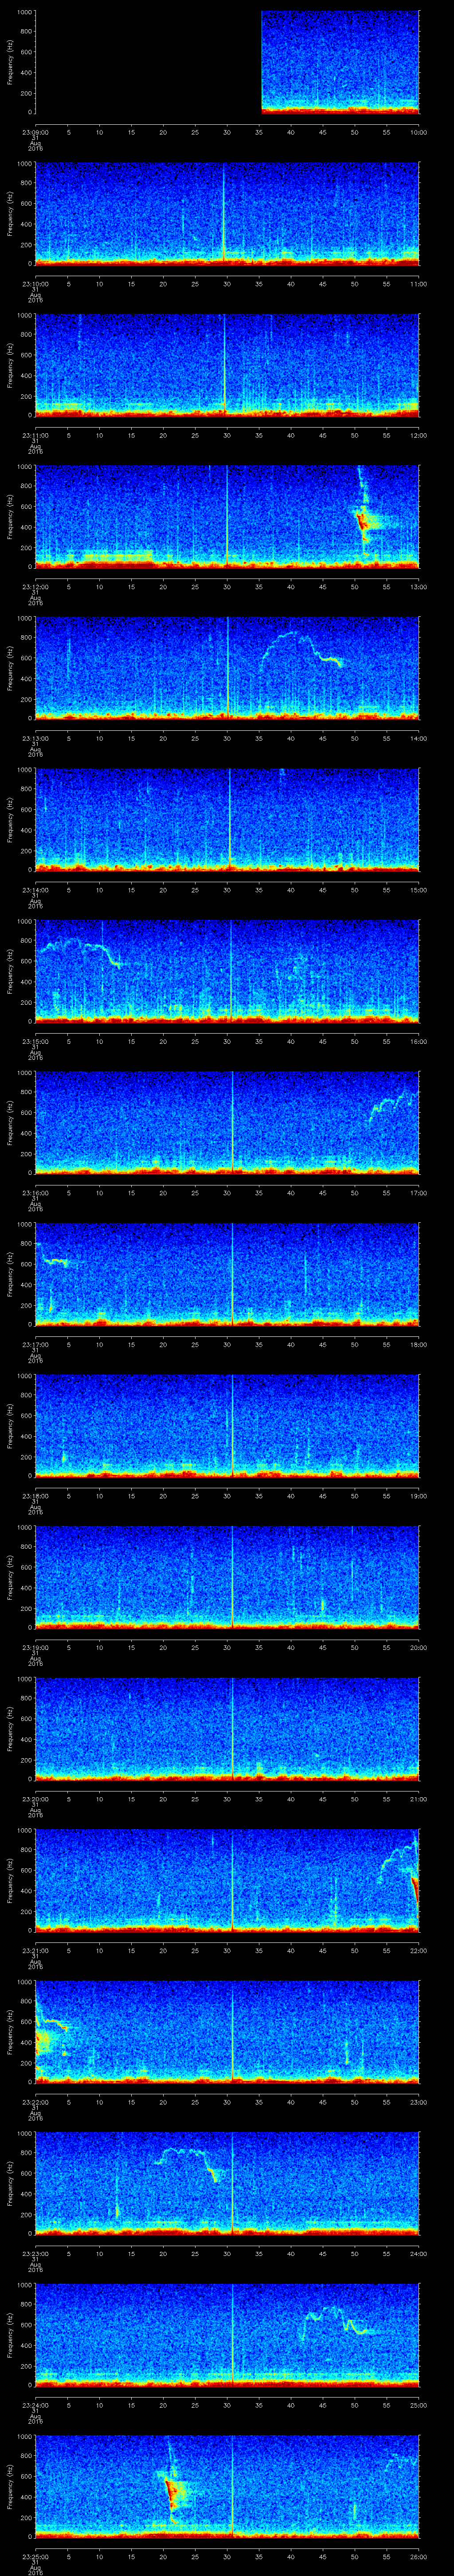The width and height of the screenshot is (454, 2576).
Task: Click the 26:00 end time label
Action: coord(418,2557)
